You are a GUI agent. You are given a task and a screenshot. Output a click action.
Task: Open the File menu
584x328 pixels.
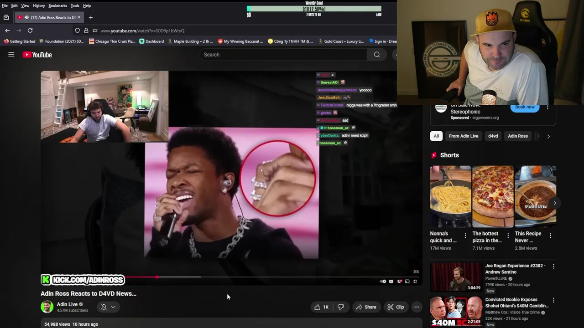(x=5, y=5)
